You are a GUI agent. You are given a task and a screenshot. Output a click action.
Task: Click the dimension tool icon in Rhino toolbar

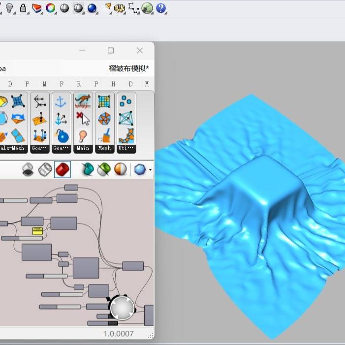point(133,8)
